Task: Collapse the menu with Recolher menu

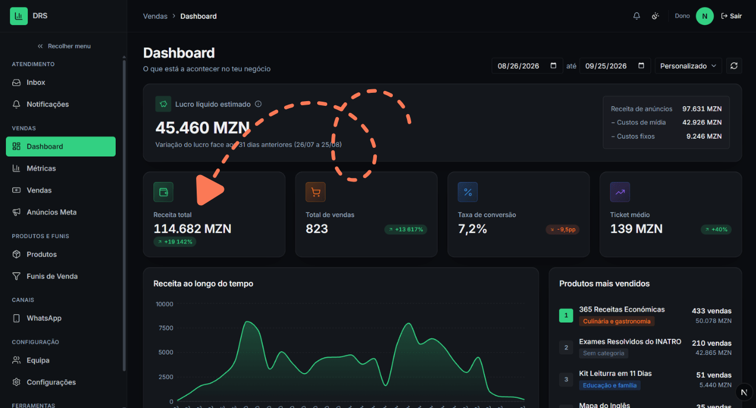Action: [x=64, y=46]
